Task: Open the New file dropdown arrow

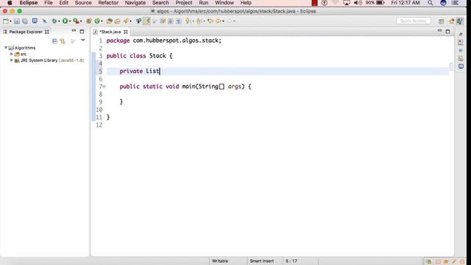Action: click(10, 21)
